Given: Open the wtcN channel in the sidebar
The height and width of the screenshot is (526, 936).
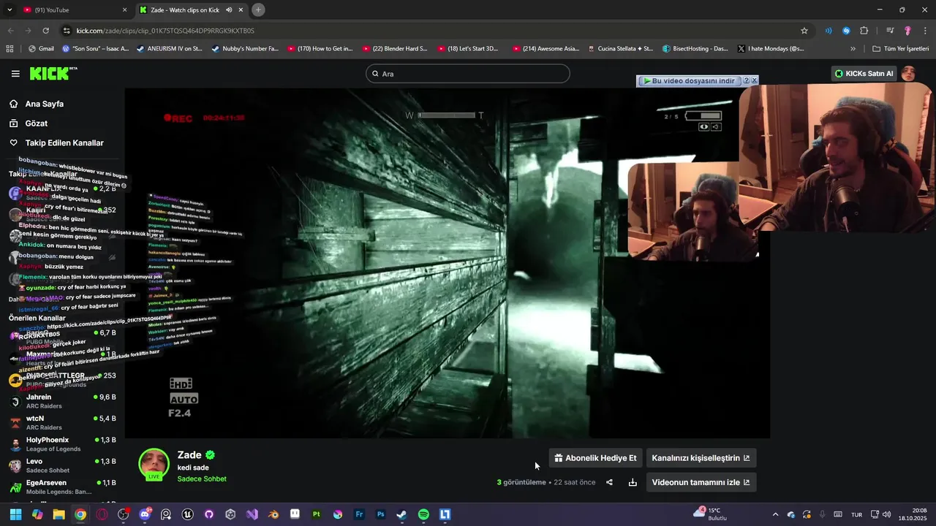Looking at the screenshot, I should point(62,422).
